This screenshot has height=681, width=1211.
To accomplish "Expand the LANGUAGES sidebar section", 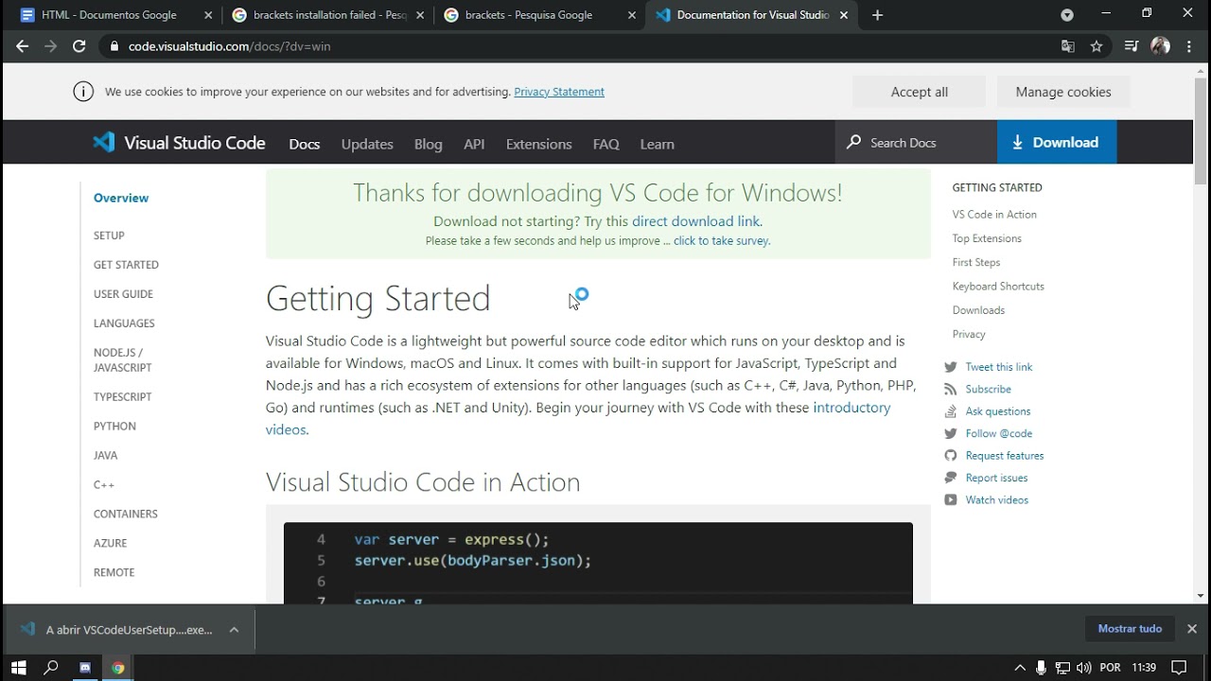I will click(x=124, y=323).
